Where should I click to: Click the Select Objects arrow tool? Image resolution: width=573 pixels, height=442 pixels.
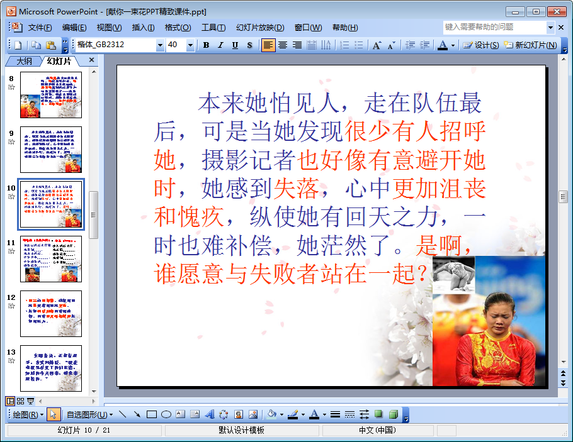[x=54, y=414]
